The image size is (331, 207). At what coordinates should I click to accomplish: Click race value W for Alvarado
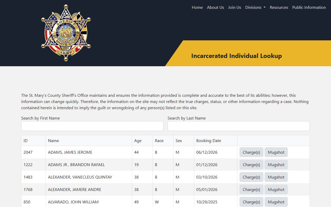(156, 202)
